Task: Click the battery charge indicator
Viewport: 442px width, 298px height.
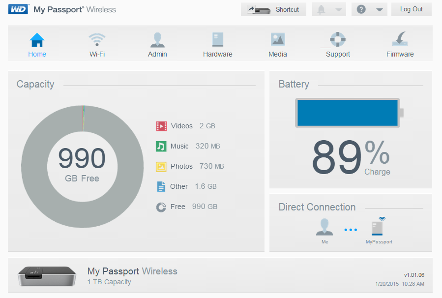Action: tap(348, 113)
